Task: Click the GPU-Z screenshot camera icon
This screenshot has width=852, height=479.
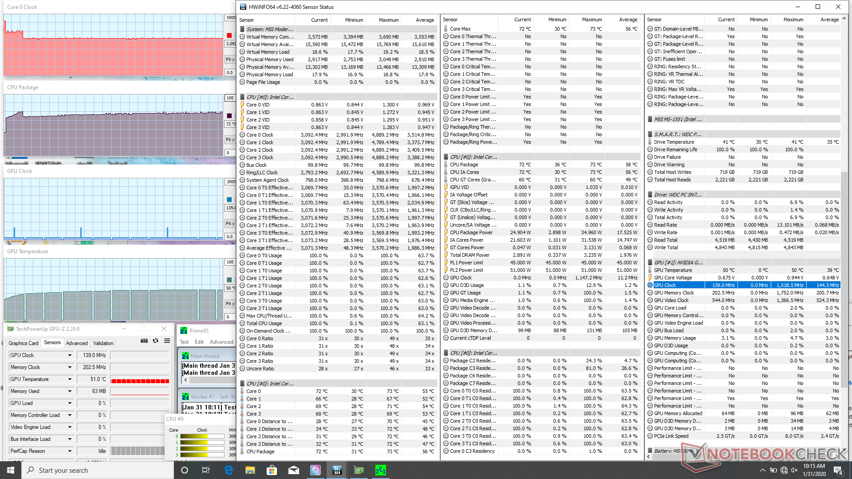Action: tap(144, 341)
